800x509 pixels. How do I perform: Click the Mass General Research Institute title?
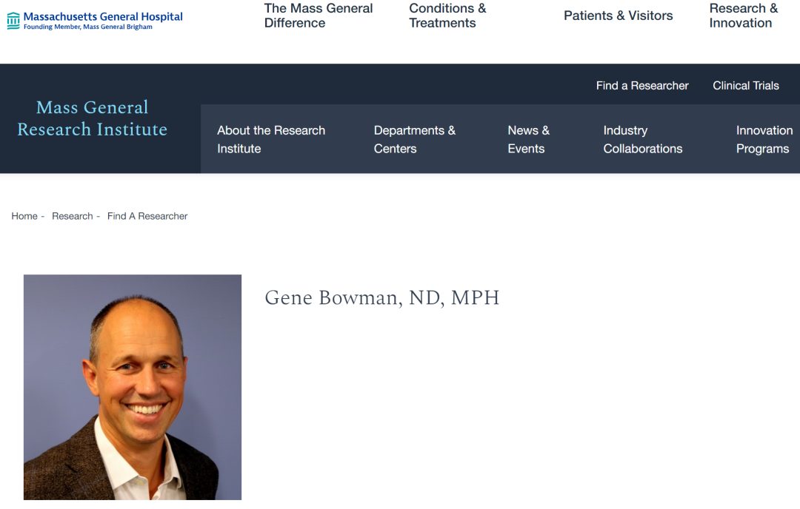pos(93,118)
